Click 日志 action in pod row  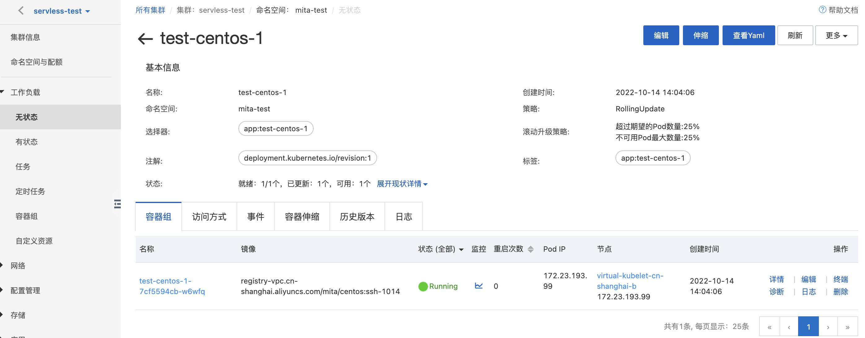click(809, 292)
